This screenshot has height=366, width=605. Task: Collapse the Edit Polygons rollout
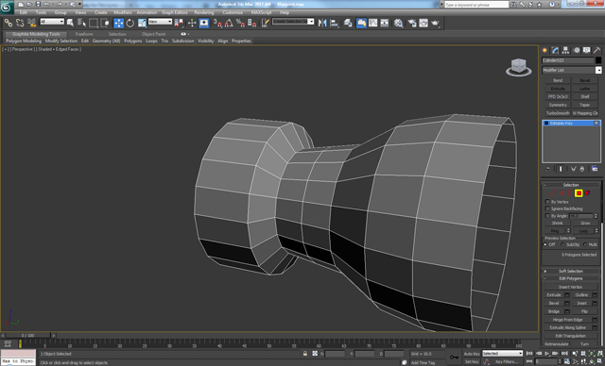pyautogui.click(x=571, y=278)
